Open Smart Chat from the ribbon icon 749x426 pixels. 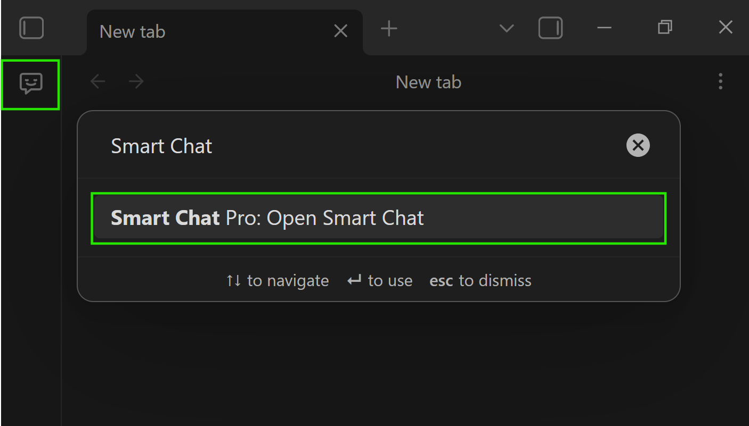(30, 84)
